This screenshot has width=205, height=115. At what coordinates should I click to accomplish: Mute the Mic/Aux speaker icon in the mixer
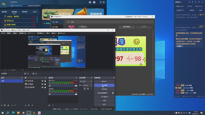[50, 86]
